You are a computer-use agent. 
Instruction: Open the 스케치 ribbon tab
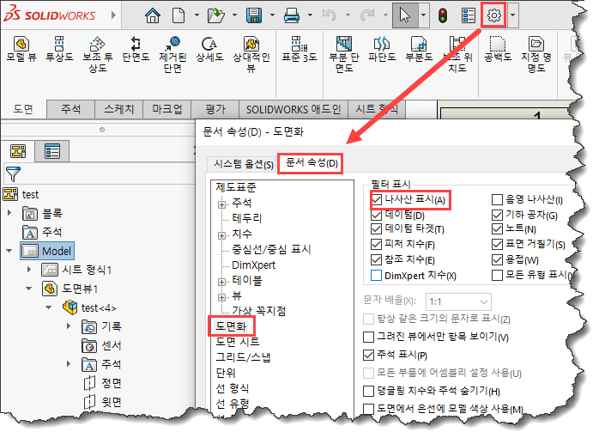(x=119, y=109)
